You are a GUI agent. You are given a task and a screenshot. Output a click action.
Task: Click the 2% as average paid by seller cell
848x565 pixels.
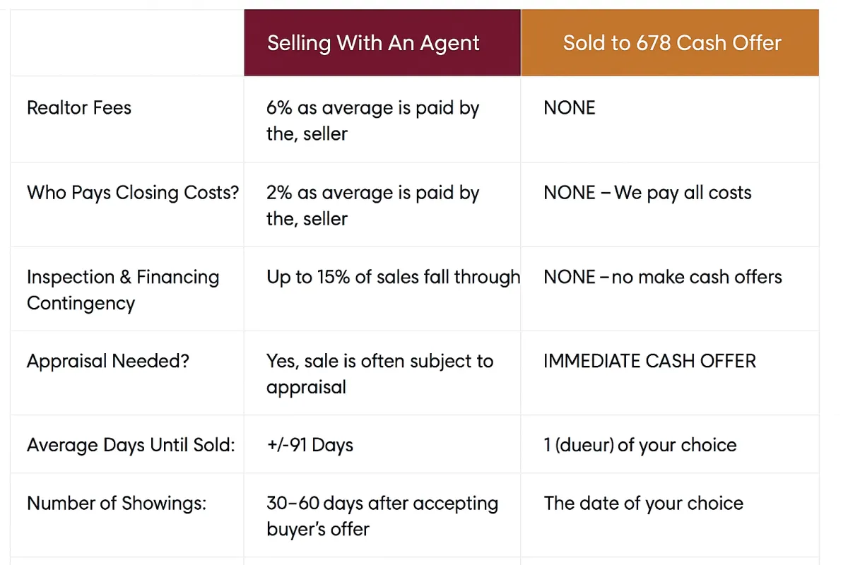373,206
